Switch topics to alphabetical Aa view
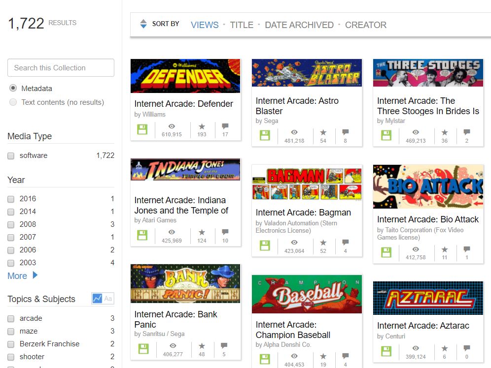 (x=108, y=298)
